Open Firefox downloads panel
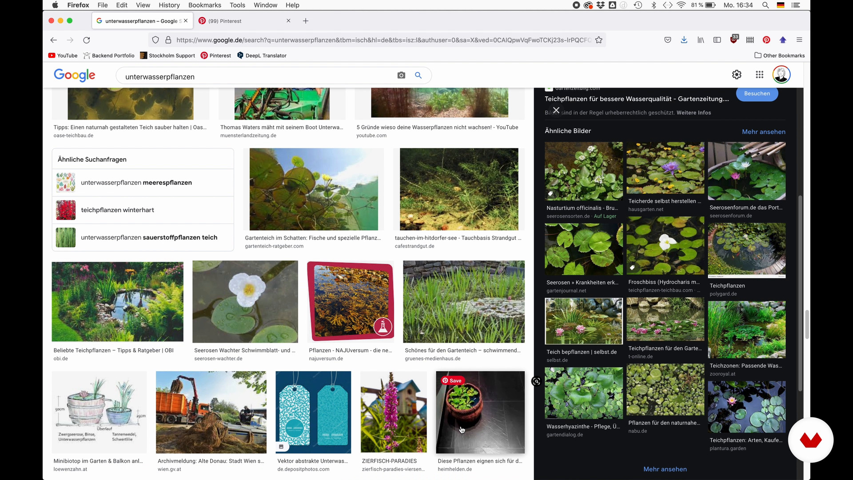 684,40
